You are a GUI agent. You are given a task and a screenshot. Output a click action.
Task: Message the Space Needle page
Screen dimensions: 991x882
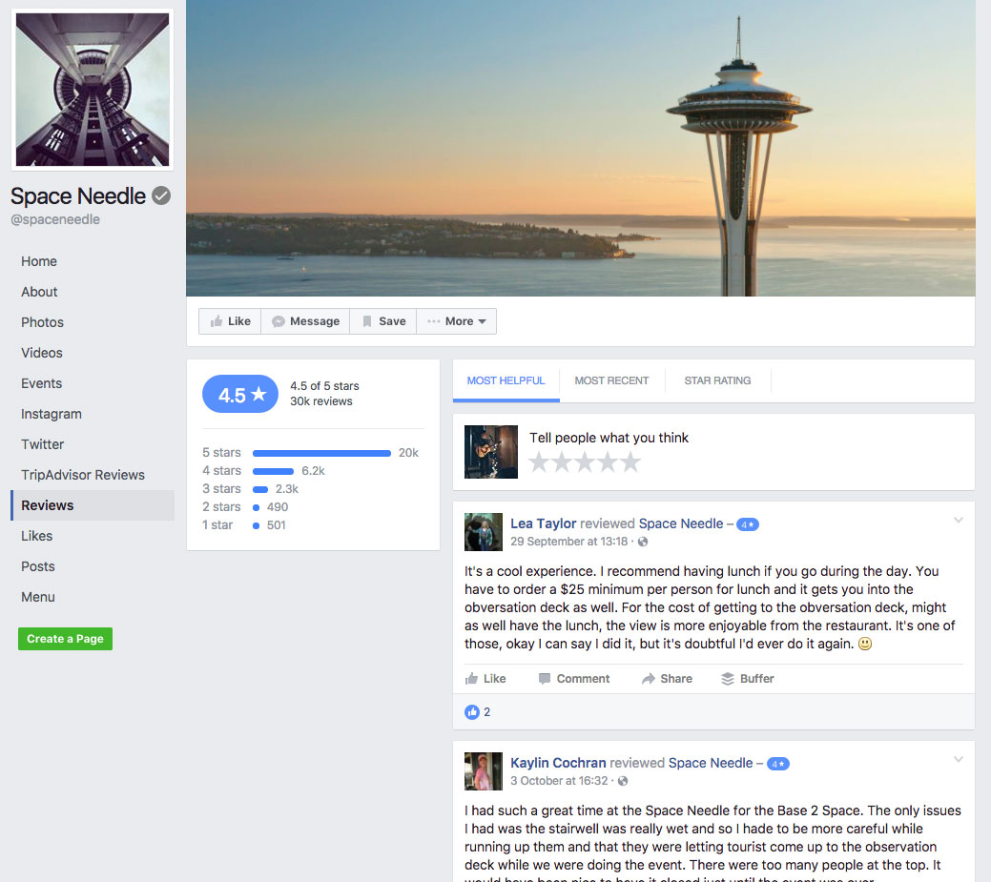coord(305,321)
